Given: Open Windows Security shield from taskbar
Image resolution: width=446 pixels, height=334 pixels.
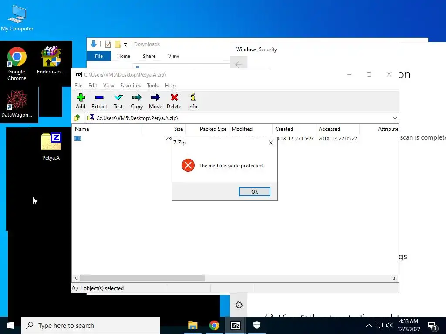Looking at the screenshot, I should coord(257,325).
